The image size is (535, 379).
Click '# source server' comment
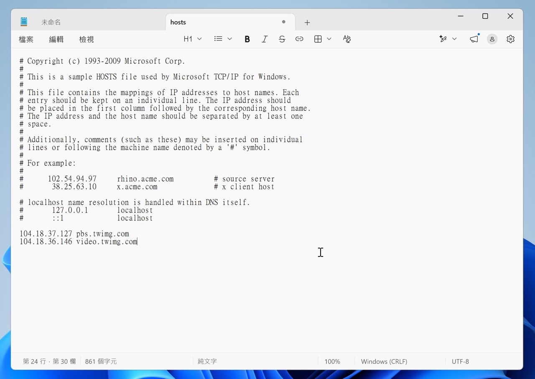(x=244, y=179)
